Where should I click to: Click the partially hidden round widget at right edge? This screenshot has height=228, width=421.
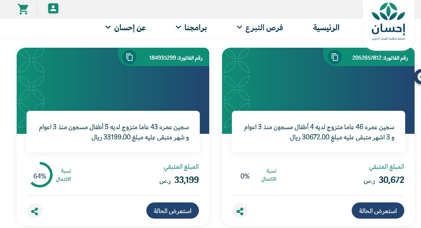pos(418,77)
